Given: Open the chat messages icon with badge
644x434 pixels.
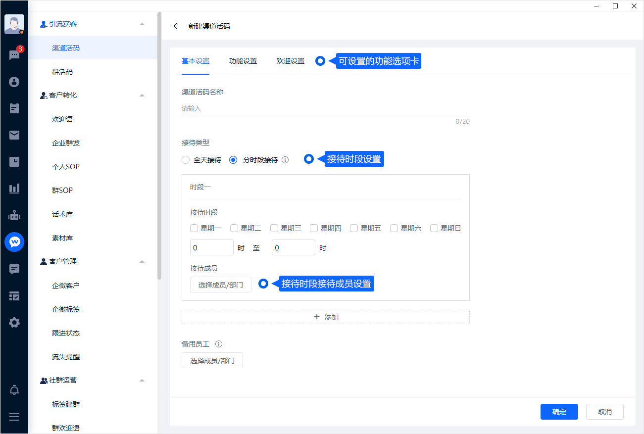Looking at the screenshot, I should [14, 55].
